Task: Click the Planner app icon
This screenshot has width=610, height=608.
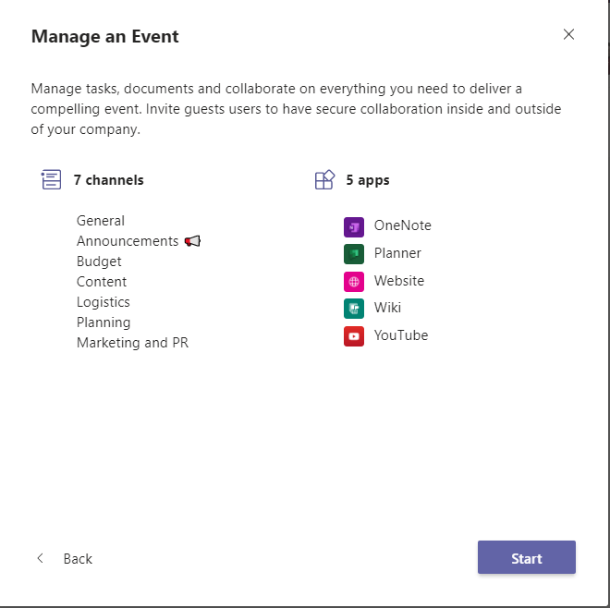Action: tap(354, 253)
